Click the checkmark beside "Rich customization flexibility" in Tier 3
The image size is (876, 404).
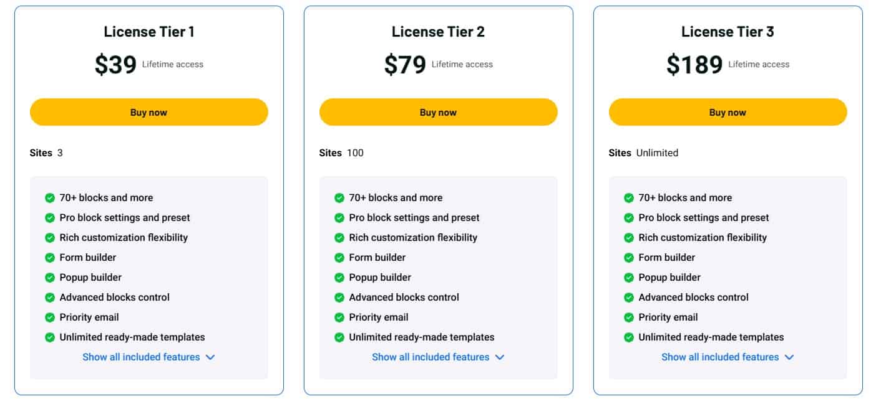tap(628, 237)
